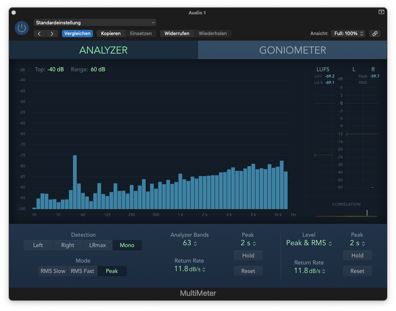Click the Analyzer Bands 63 stepper arrows
This screenshot has height=311, width=396.
pyautogui.click(x=196, y=243)
